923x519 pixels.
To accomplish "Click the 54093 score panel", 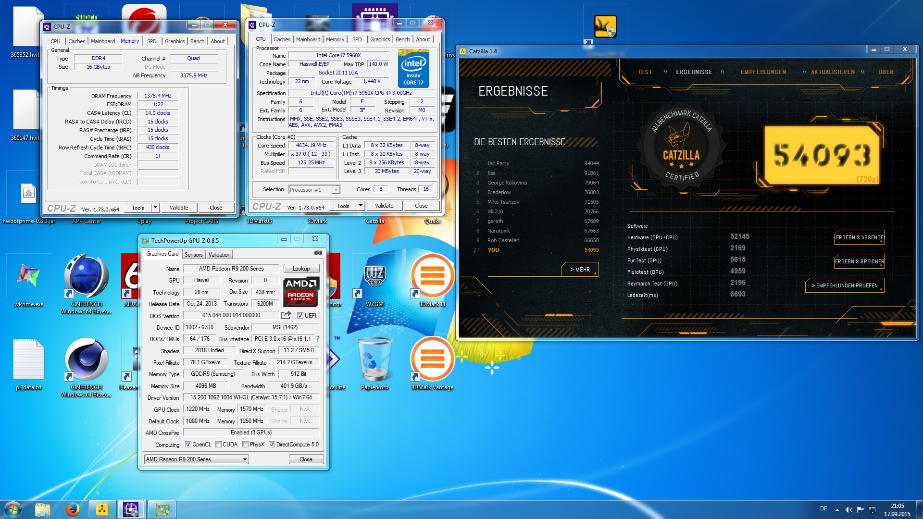I will pyautogui.click(x=822, y=155).
